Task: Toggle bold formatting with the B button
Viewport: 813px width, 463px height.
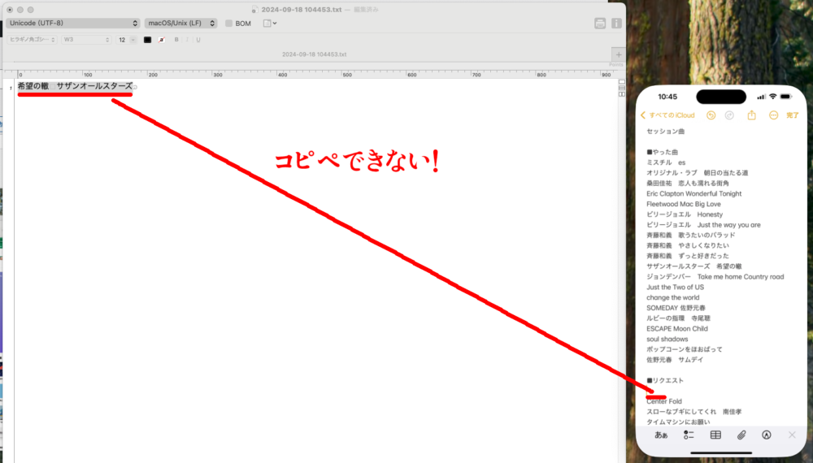Action: click(x=176, y=39)
